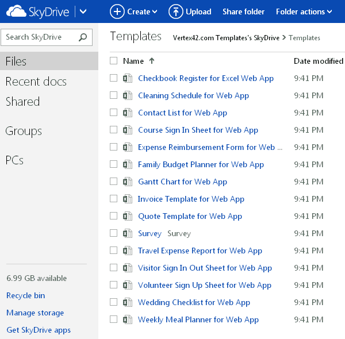
Task: Click the Excel icon for Travel Expense Report
Action: click(x=128, y=251)
